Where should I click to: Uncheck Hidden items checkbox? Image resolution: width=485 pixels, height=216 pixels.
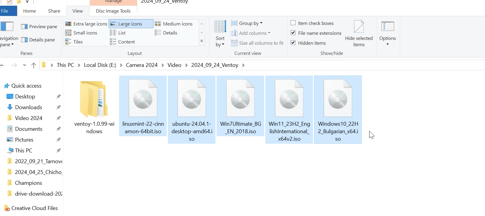[293, 43]
